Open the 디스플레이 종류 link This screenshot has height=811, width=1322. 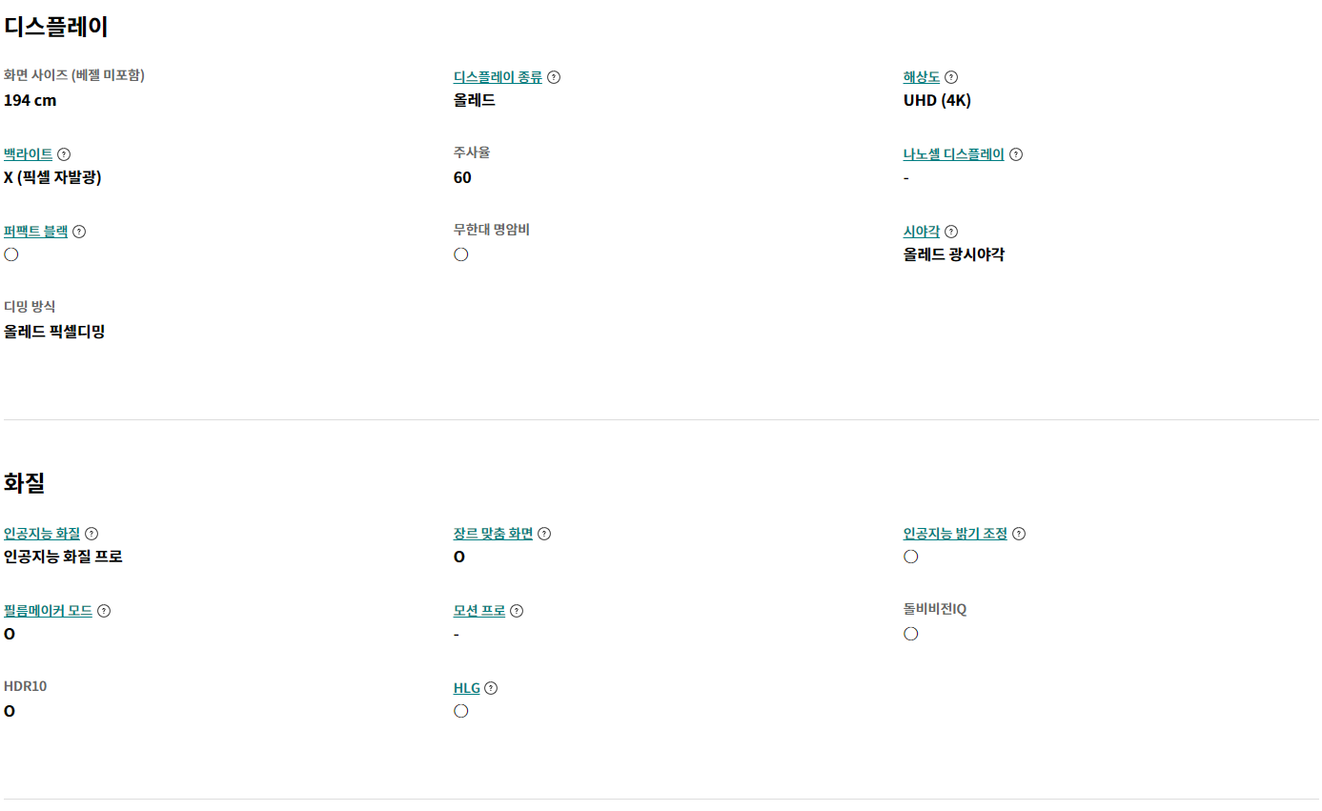tap(498, 77)
